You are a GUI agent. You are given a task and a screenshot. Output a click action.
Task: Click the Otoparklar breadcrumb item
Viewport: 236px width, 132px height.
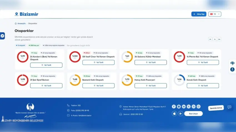32,23
